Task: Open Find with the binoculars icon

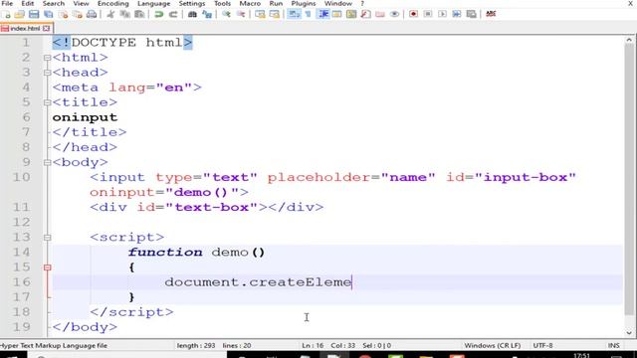Action: 192,14
